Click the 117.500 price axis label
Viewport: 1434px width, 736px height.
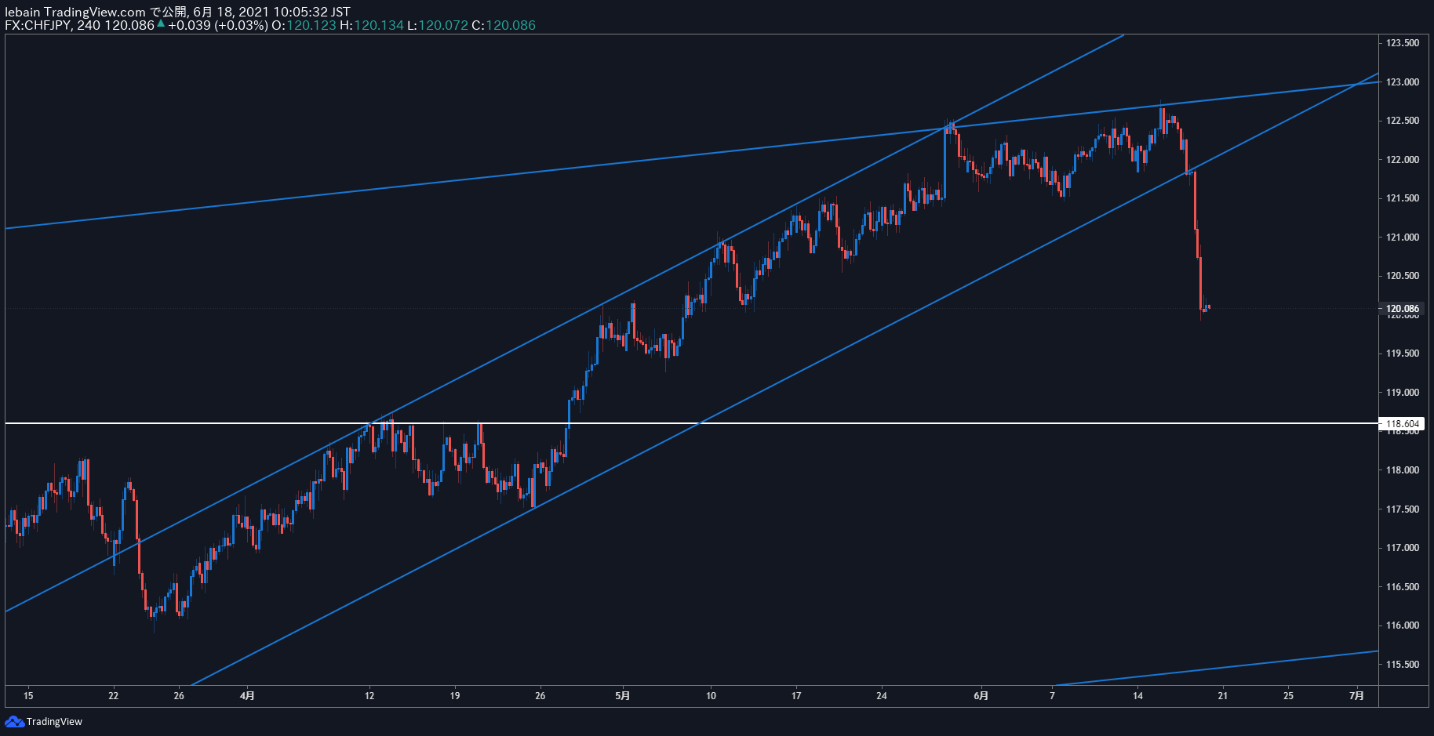(x=1403, y=509)
